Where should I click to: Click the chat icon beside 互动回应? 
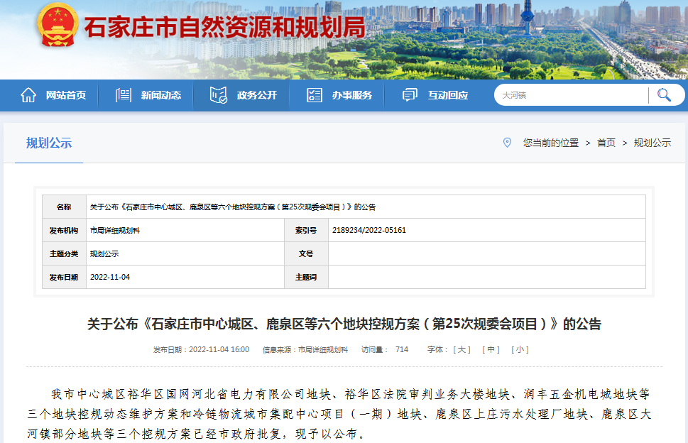(x=410, y=95)
